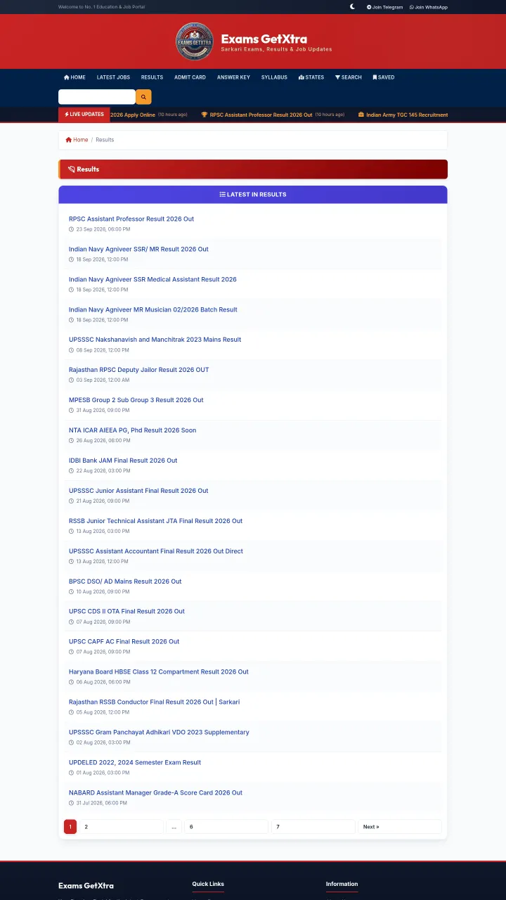Click Home breadcrumb link
Screen dimensions: 506x900
[x=77, y=140]
